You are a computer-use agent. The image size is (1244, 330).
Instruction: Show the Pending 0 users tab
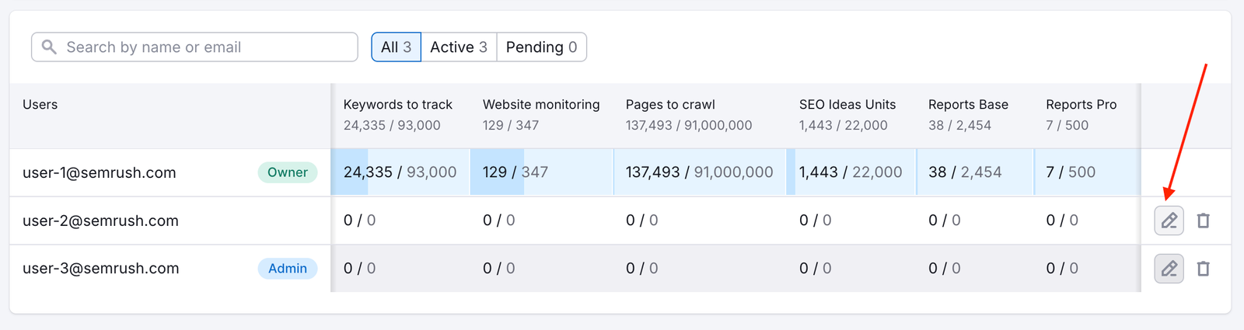tap(541, 47)
